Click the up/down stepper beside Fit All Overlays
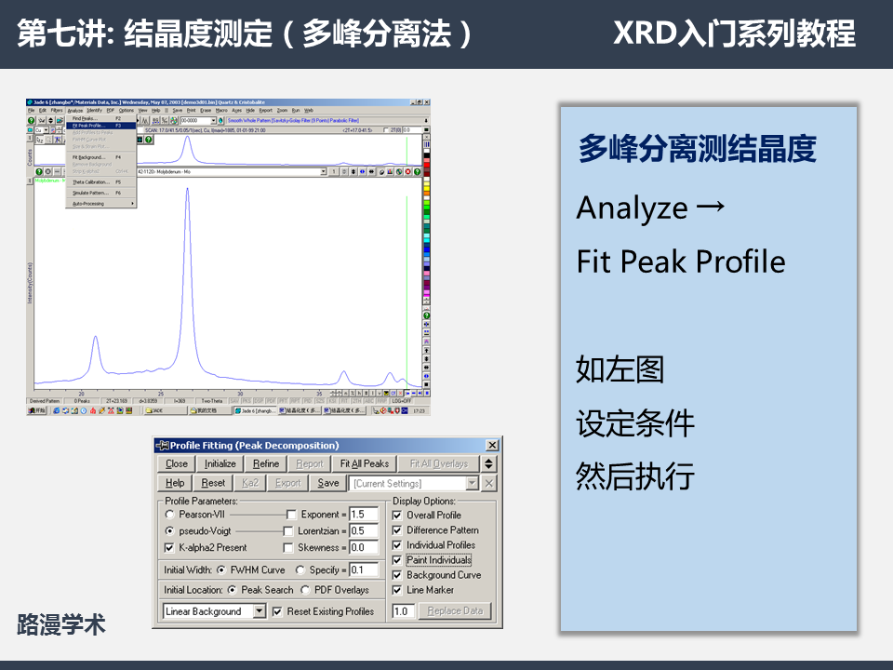 pyautogui.click(x=488, y=463)
